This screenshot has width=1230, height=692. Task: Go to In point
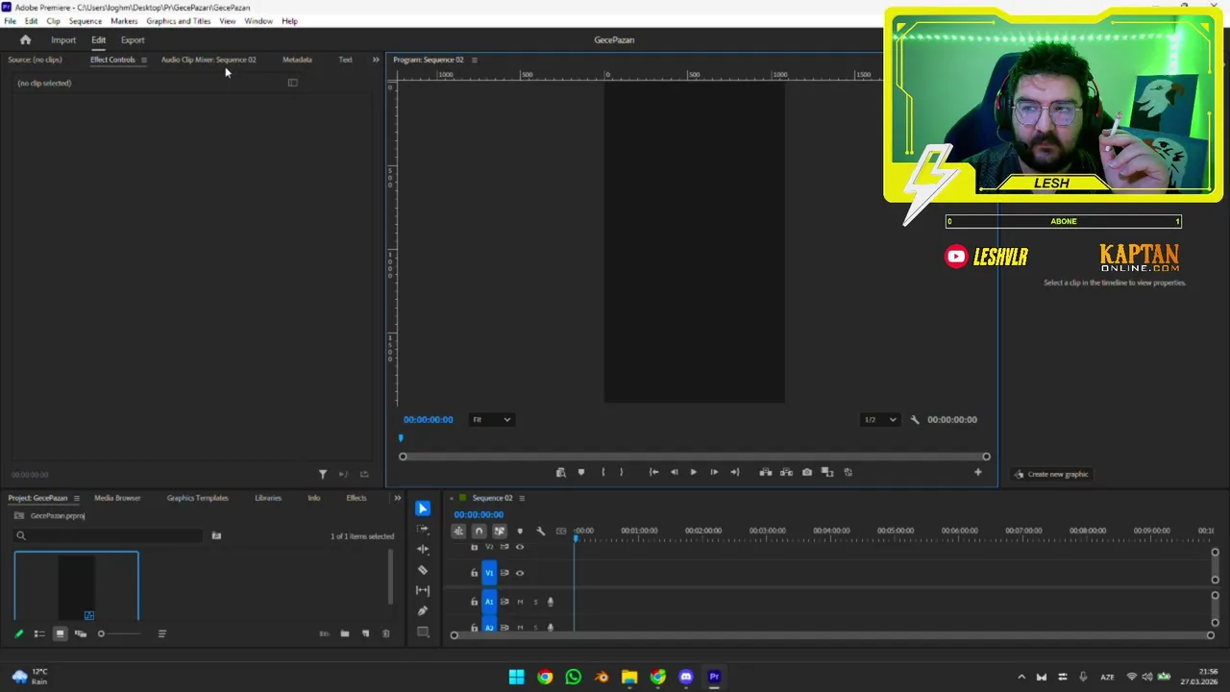tap(653, 472)
